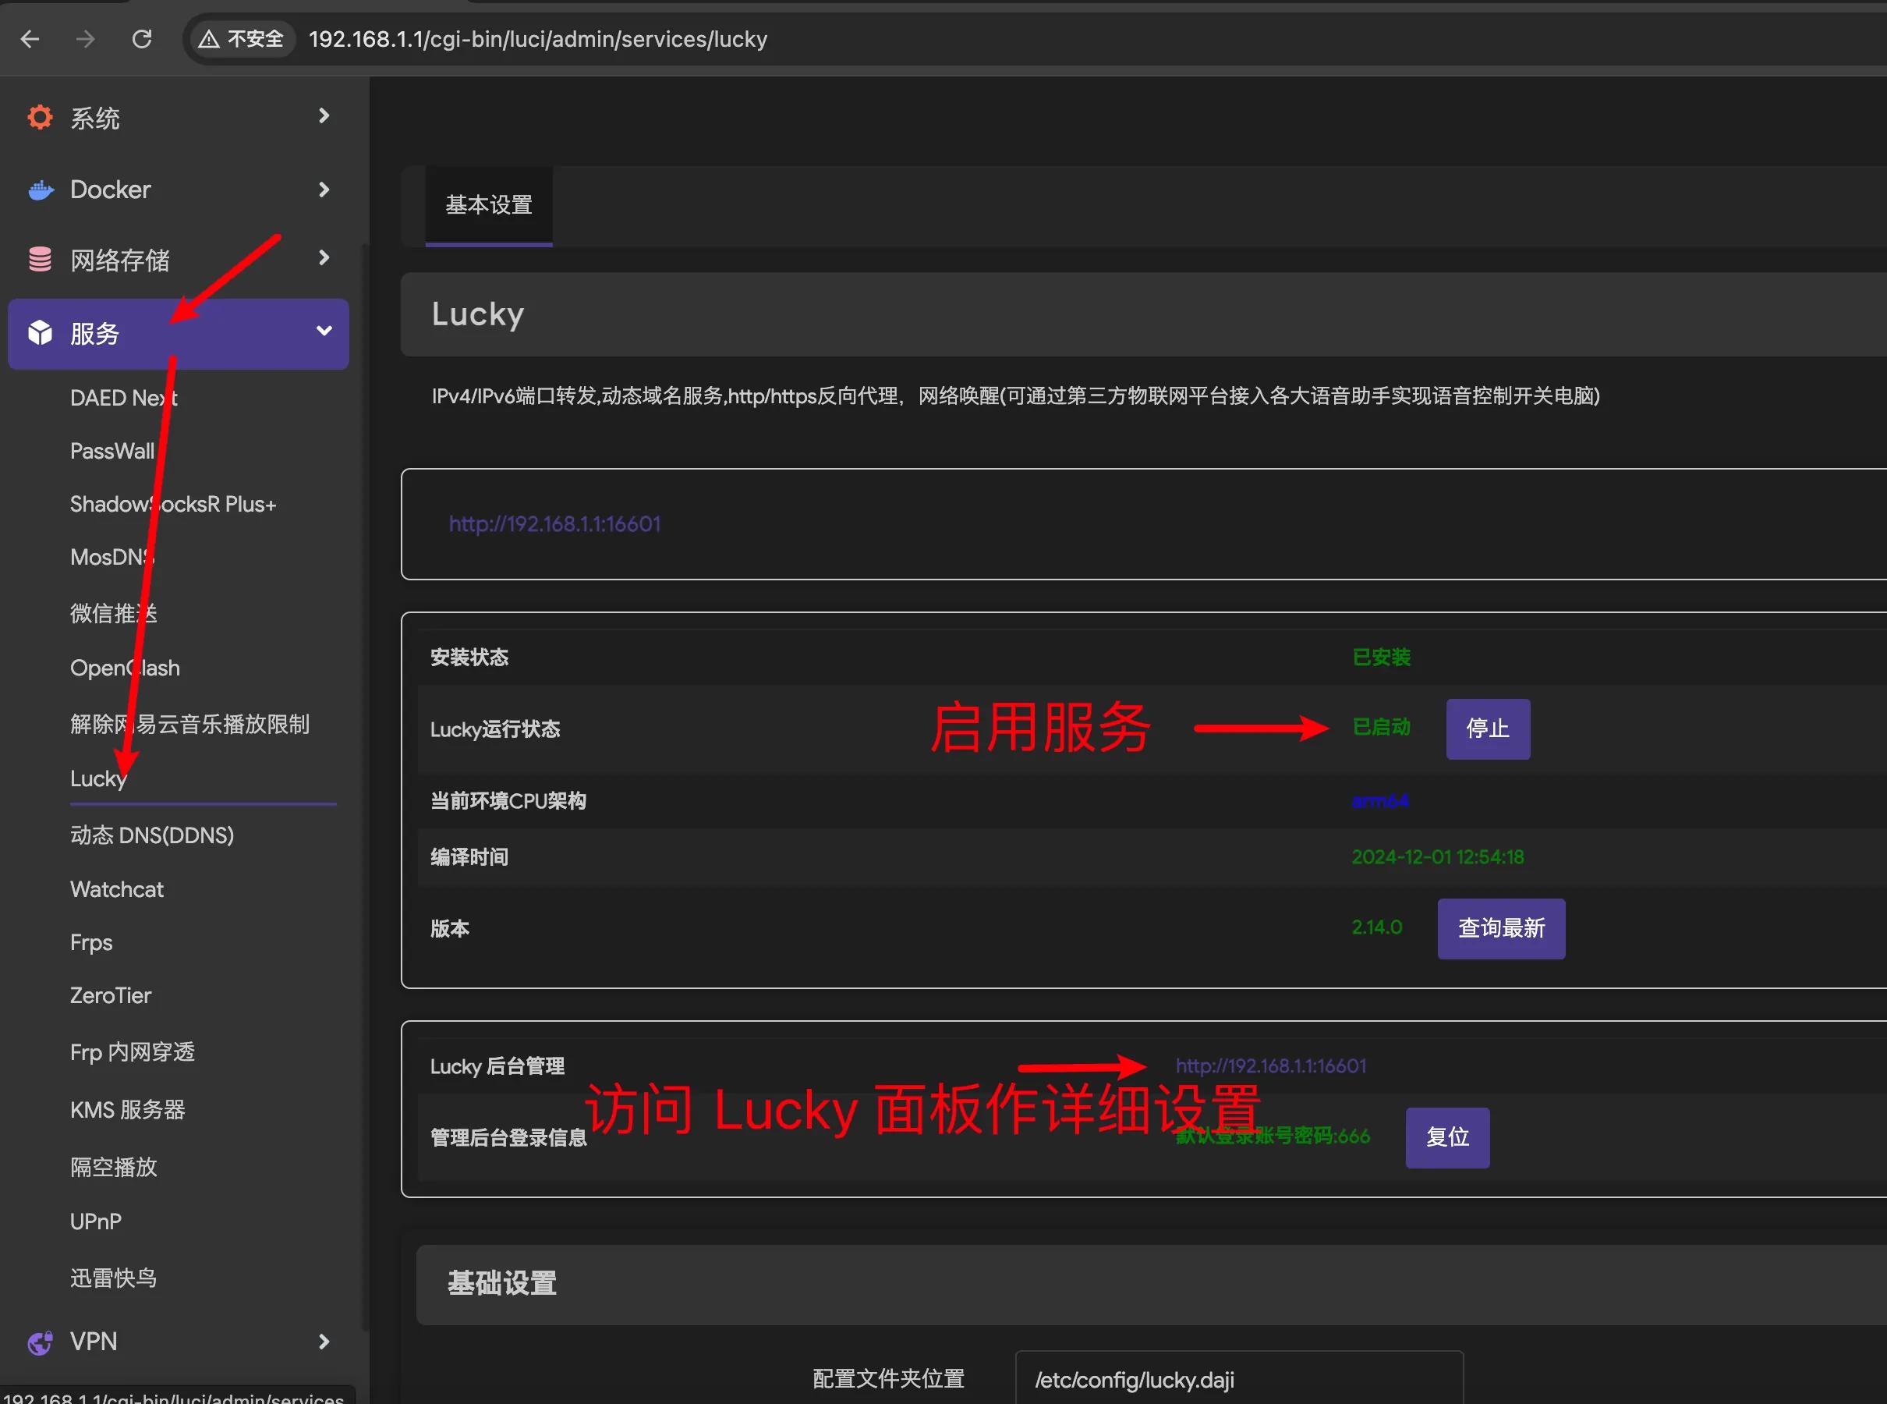Click the 配置文件夹位置 input field

coord(1239,1377)
